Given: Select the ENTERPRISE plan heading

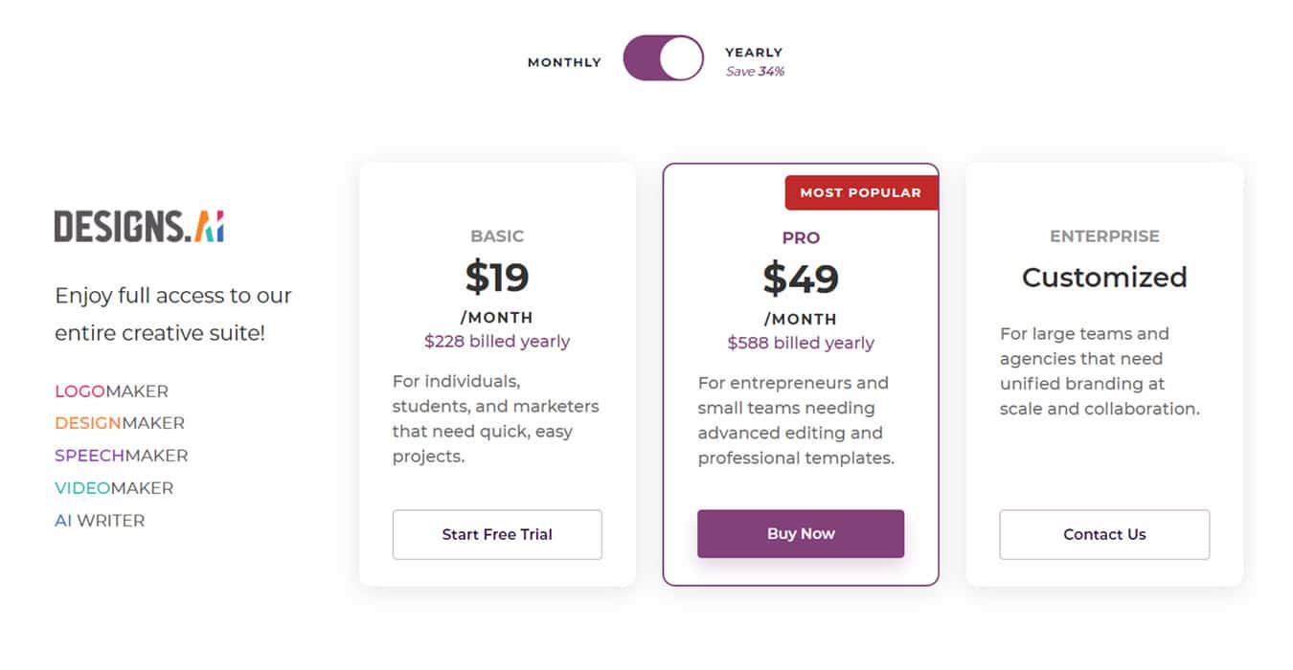Looking at the screenshot, I should (x=1104, y=236).
